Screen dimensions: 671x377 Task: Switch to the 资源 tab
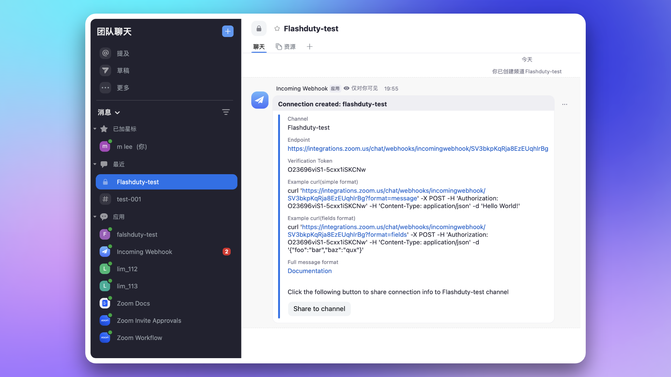286,47
